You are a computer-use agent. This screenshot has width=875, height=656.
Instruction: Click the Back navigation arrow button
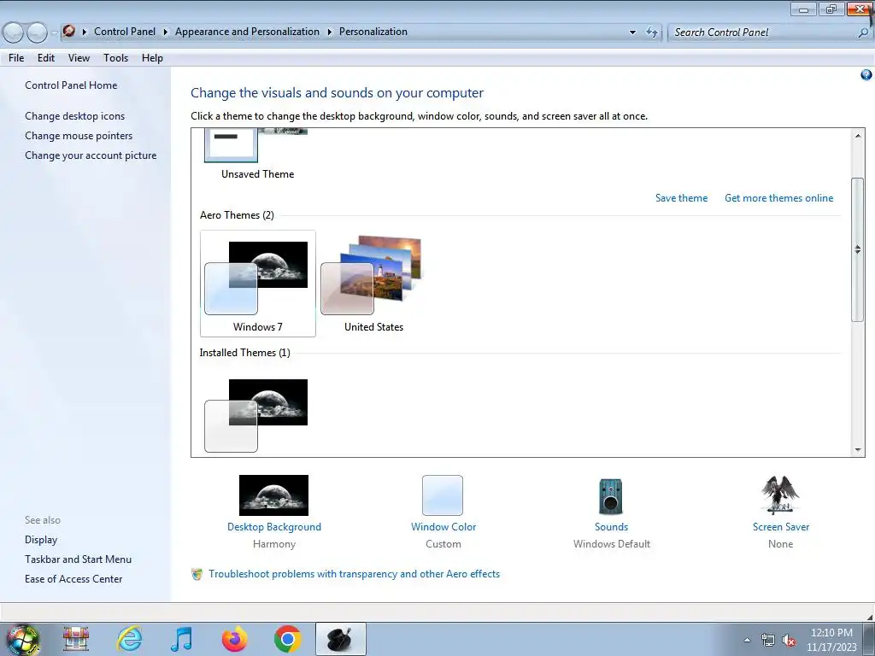[x=14, y=32]
